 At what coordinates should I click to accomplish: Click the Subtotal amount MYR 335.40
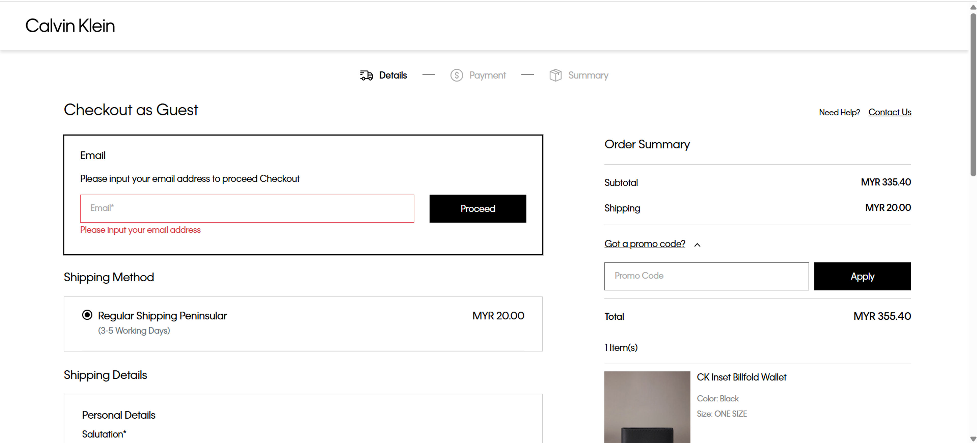(886, 182)
